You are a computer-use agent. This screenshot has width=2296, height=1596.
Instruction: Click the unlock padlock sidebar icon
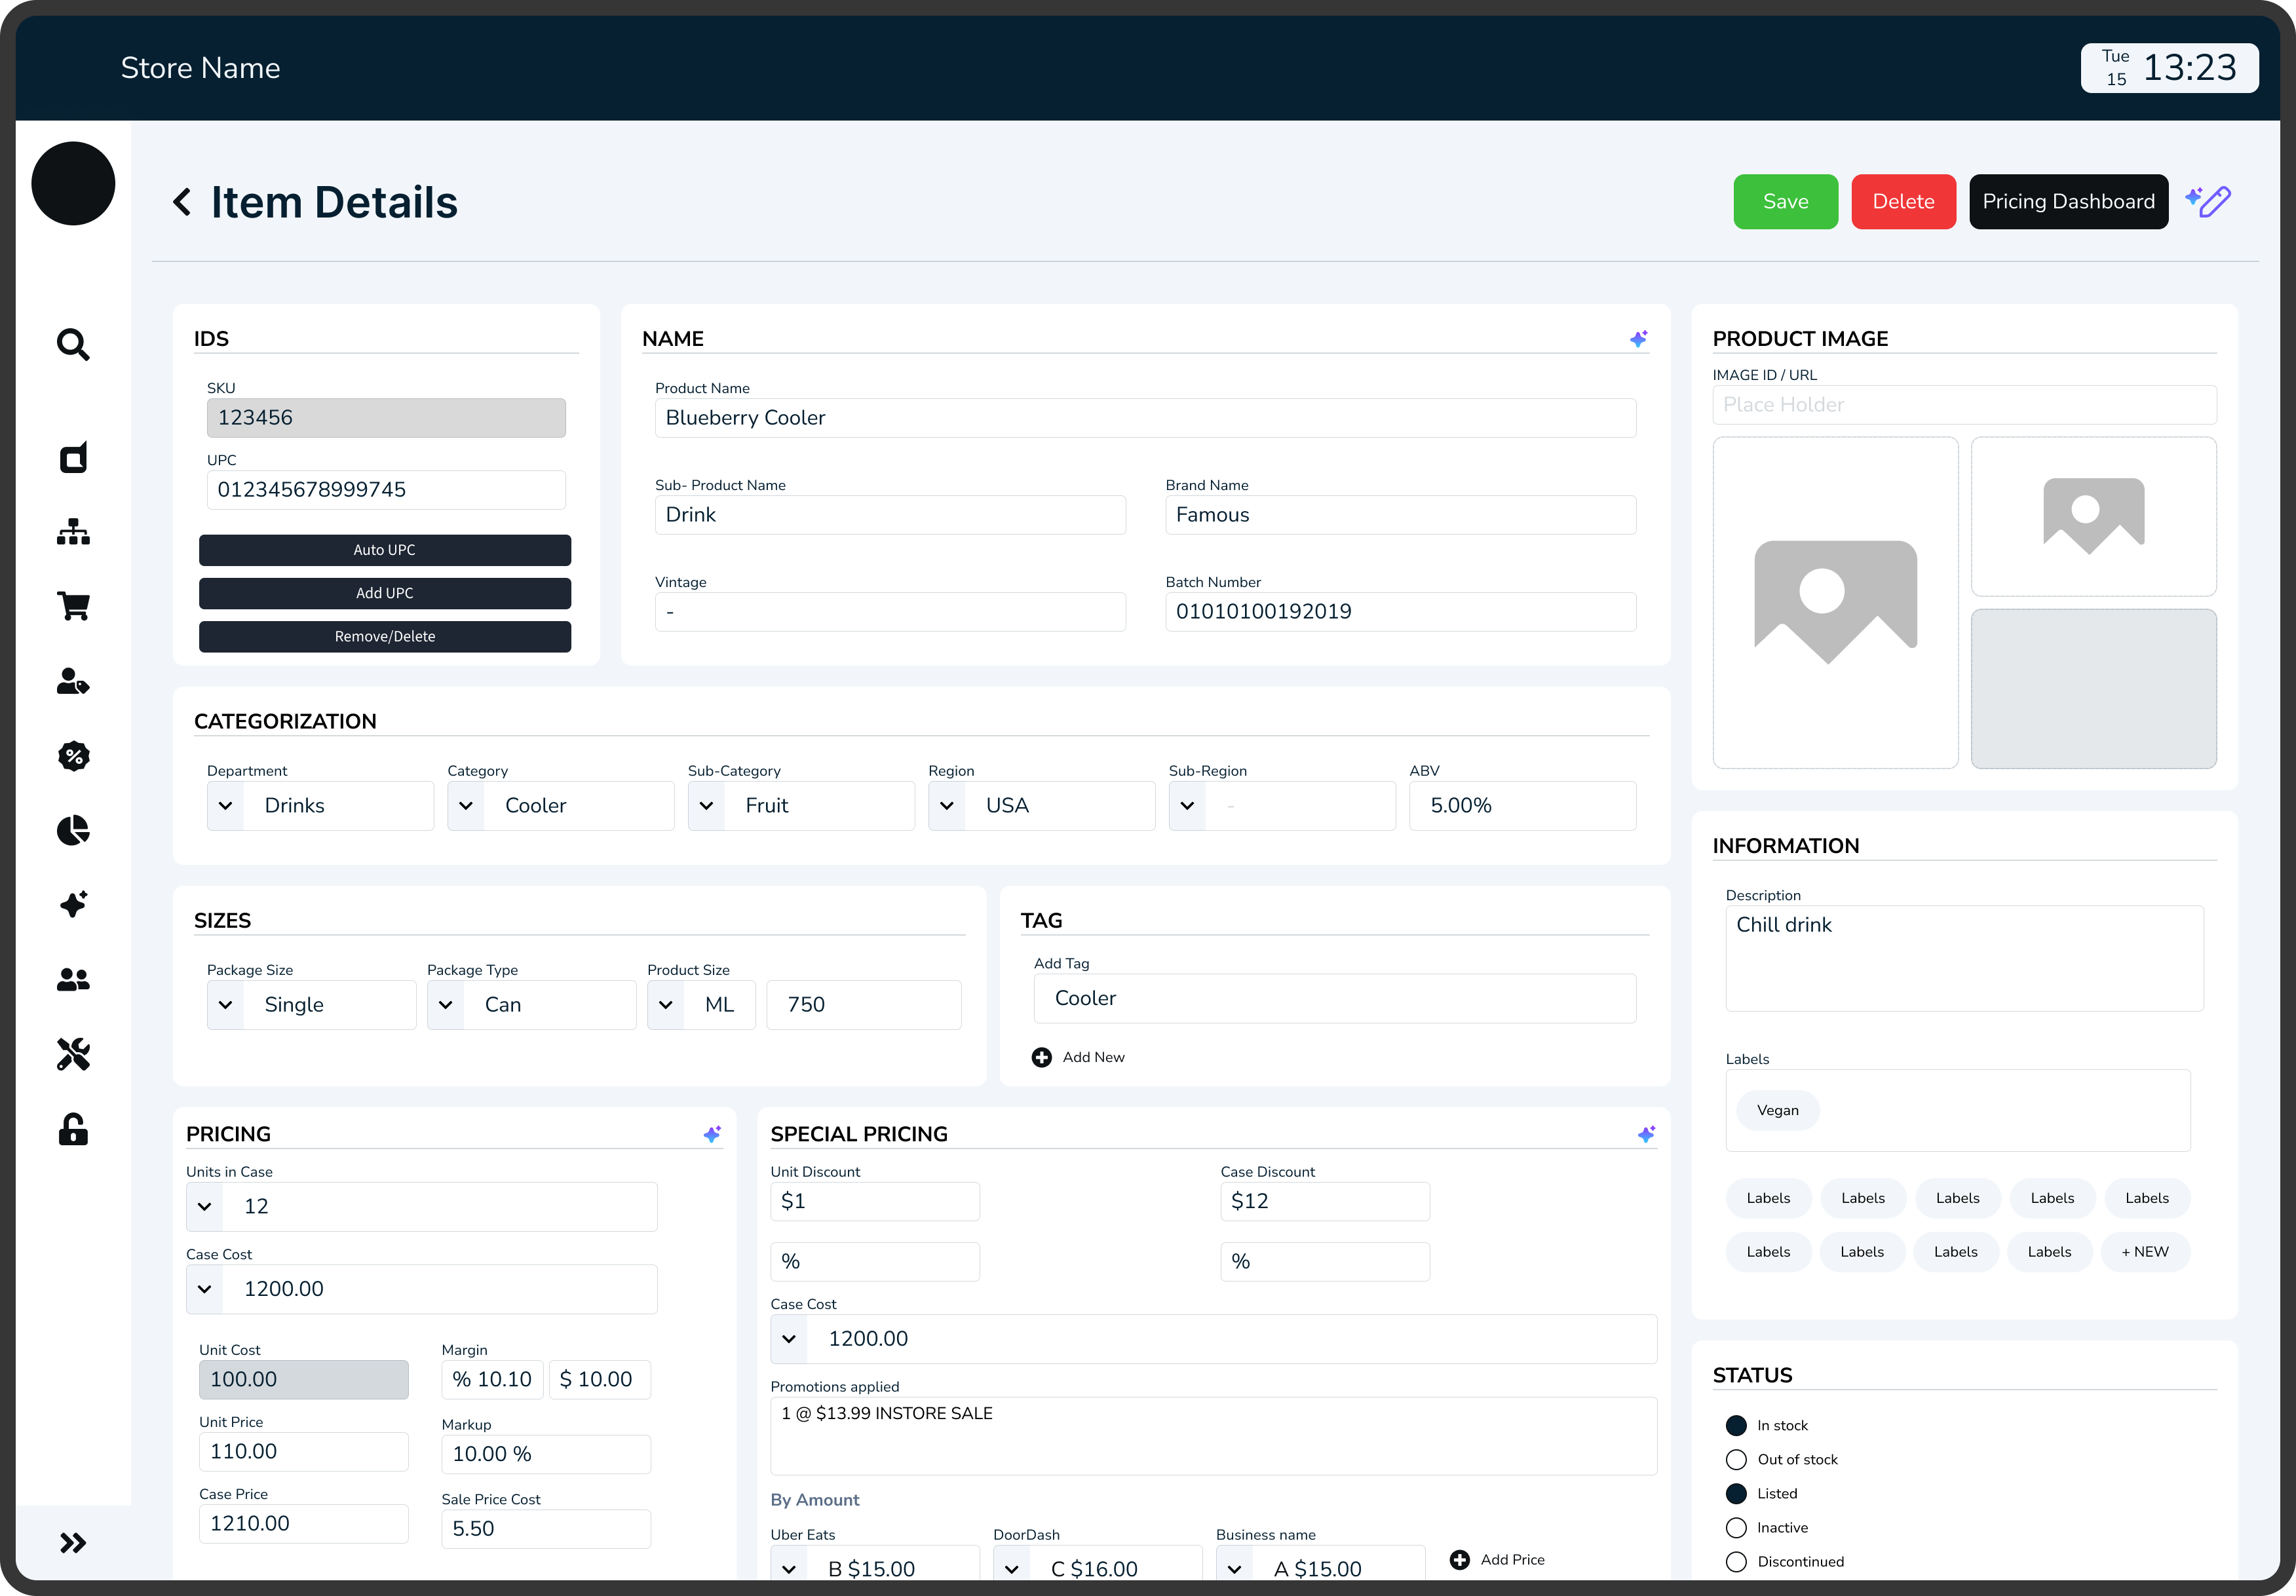73,1130
